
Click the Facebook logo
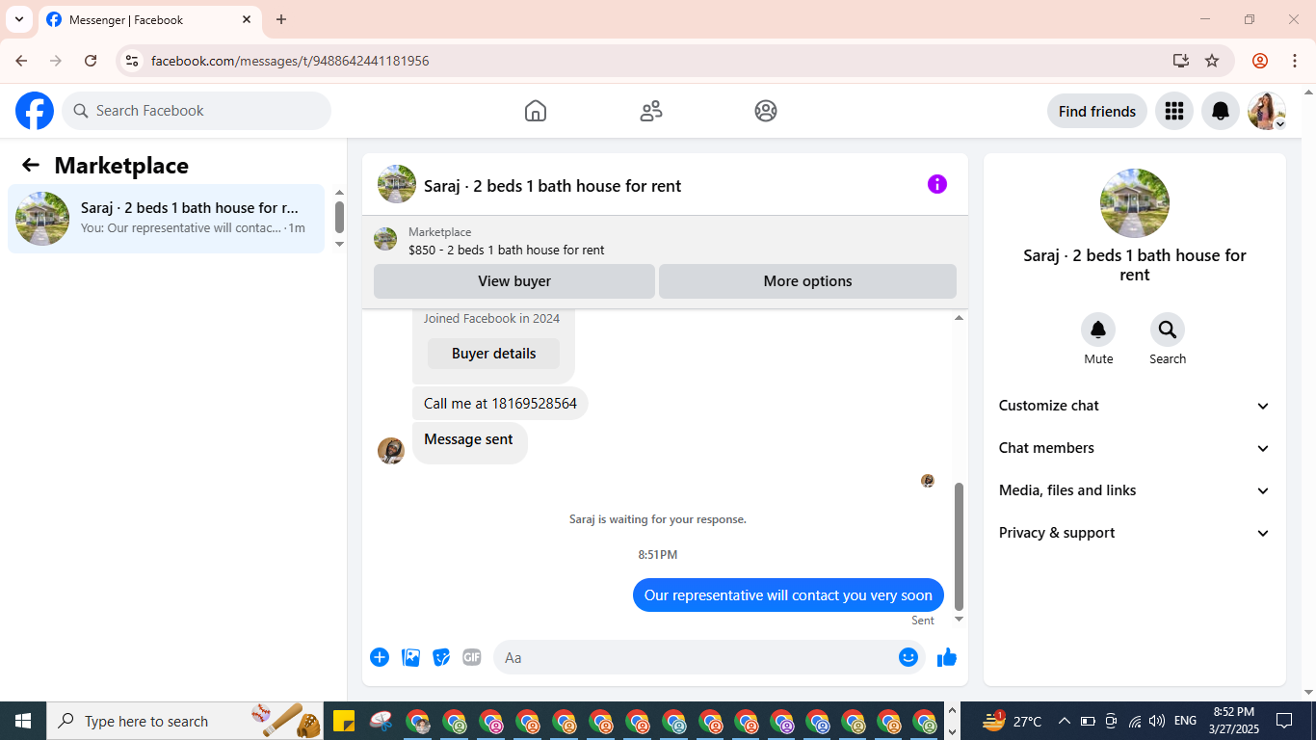point(35,111)
